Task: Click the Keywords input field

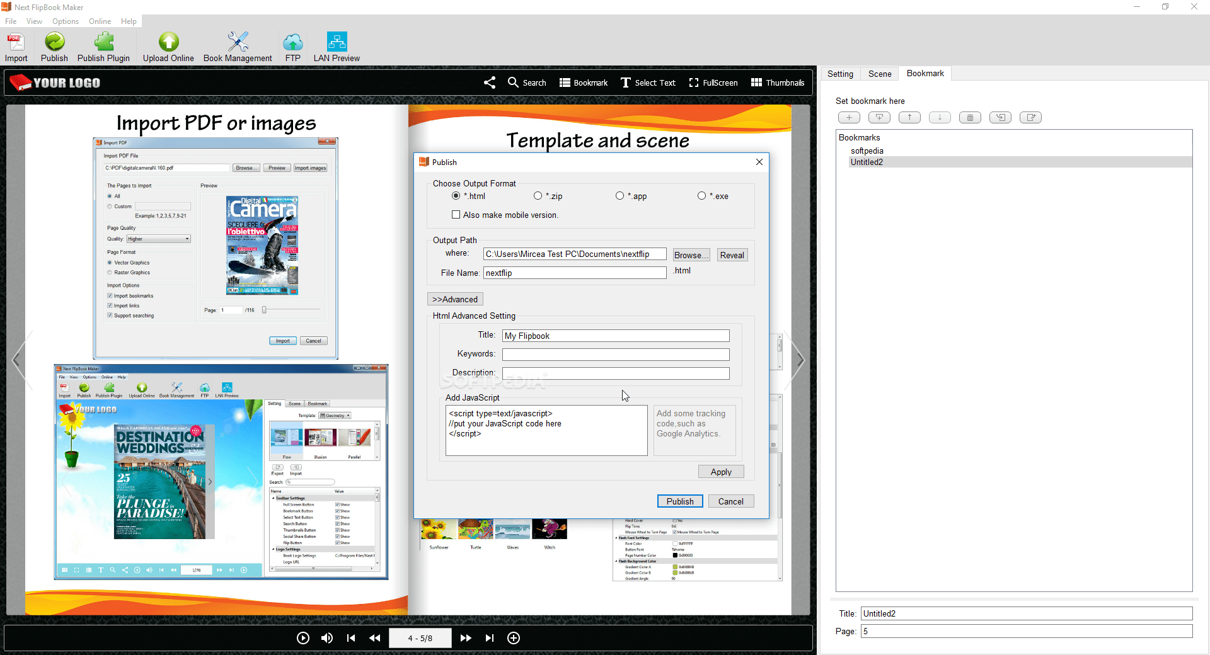Action: [616, 355]
